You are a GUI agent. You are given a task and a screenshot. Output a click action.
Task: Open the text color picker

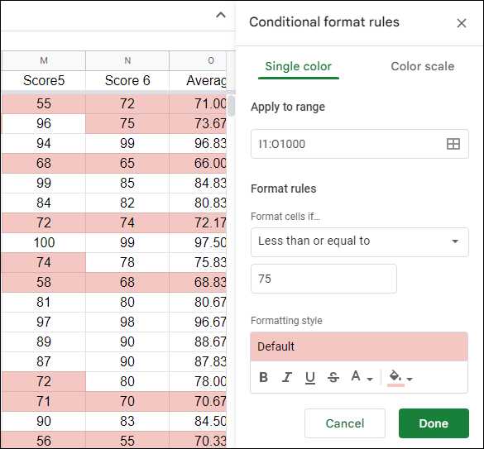tap(356, 376)
